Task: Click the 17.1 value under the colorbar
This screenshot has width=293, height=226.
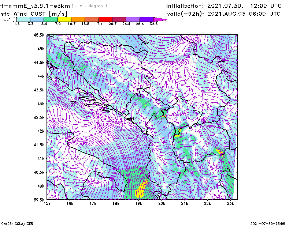Action: pyautogui.click(x=99, y=24)
